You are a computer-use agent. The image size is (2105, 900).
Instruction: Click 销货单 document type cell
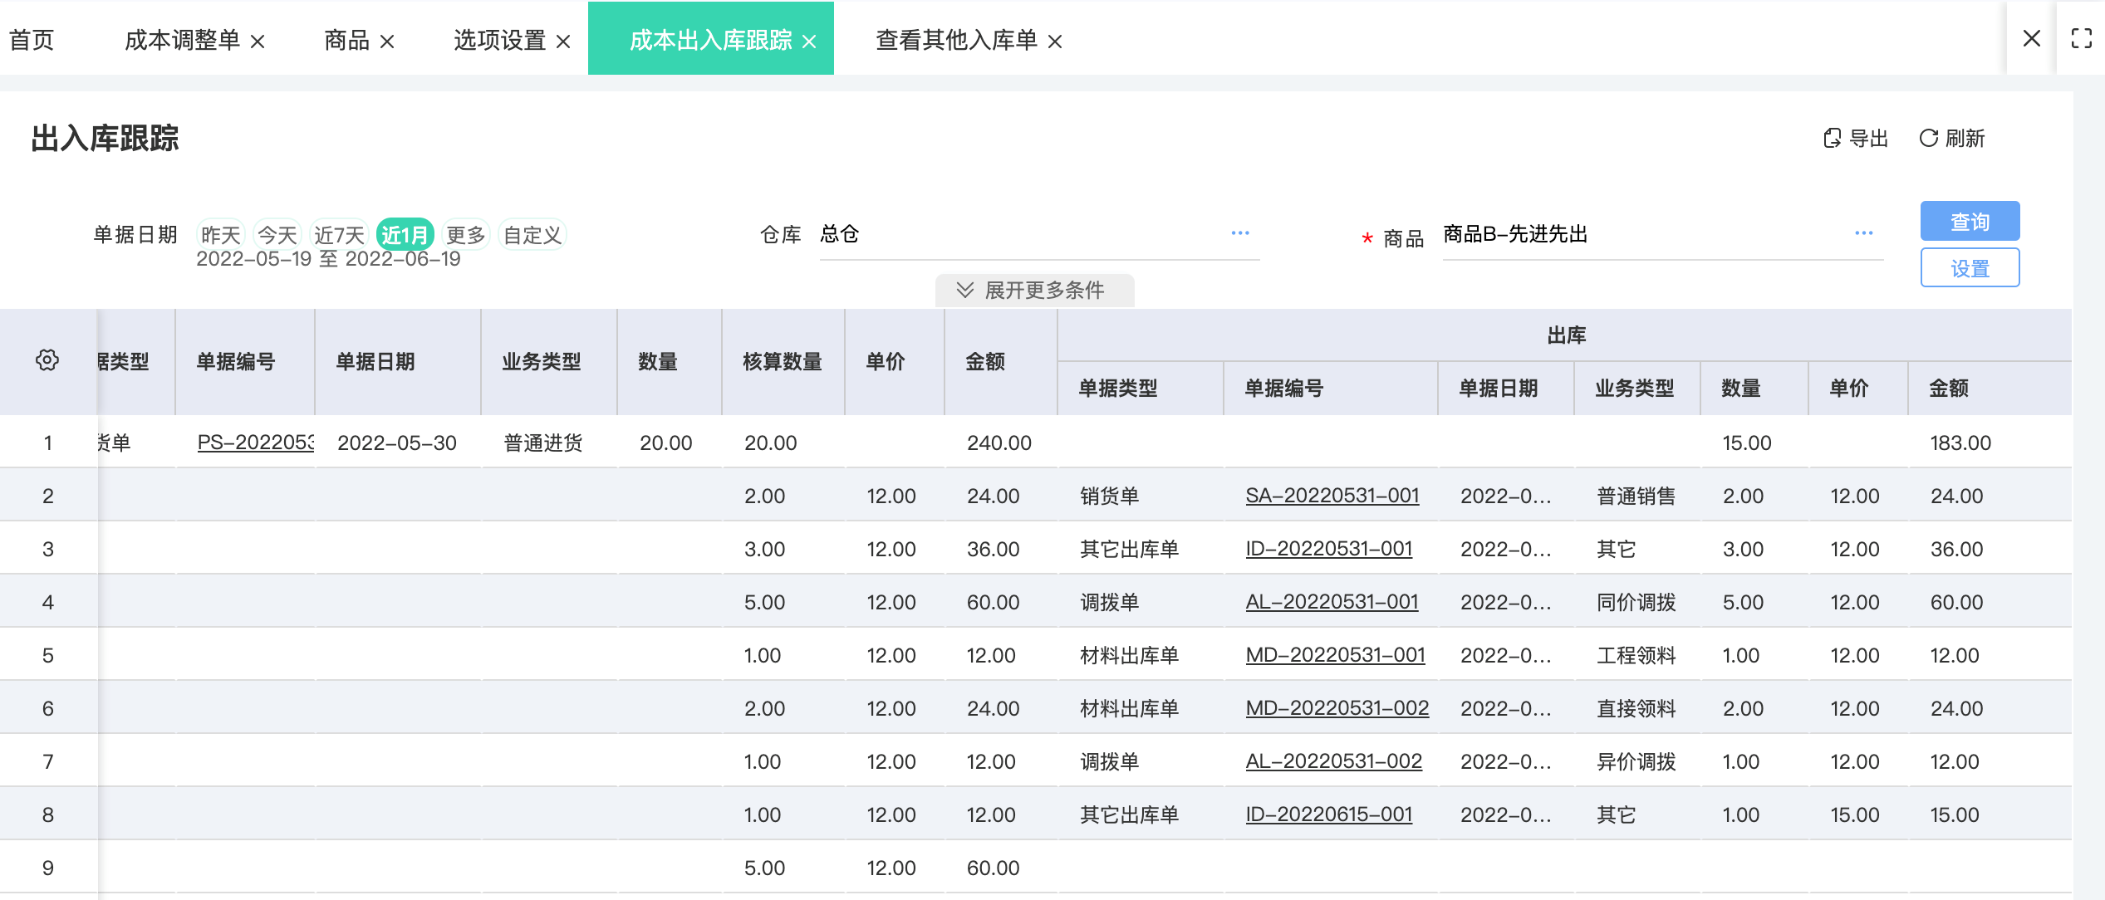click(x=1109, y=496)
